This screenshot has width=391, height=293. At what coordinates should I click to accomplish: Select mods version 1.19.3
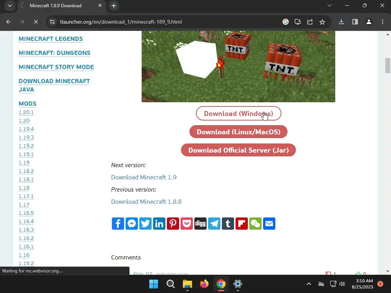(x=26, y=137)
